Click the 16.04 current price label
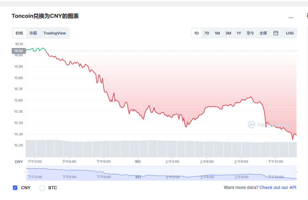The height and width of the screenshot is (200, 308). click(x=19, y=51)
